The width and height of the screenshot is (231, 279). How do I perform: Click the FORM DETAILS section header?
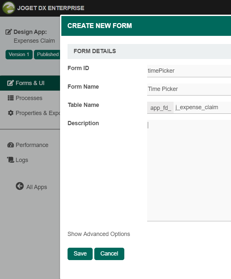149,51
